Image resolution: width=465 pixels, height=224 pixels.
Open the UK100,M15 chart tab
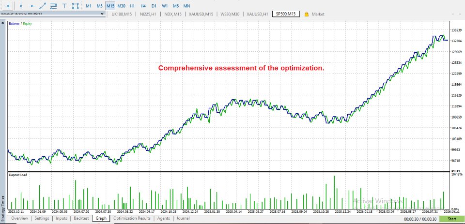click(x=121, y=14)
